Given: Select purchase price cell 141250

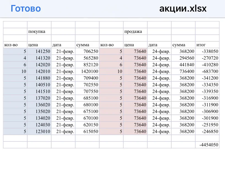Looking at the screenshot, I should tap(39, 52).
